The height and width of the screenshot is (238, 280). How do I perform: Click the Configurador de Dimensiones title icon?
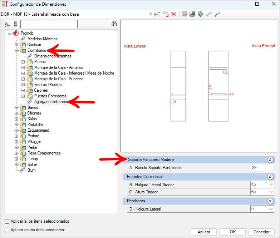click(x=5, y=4)
